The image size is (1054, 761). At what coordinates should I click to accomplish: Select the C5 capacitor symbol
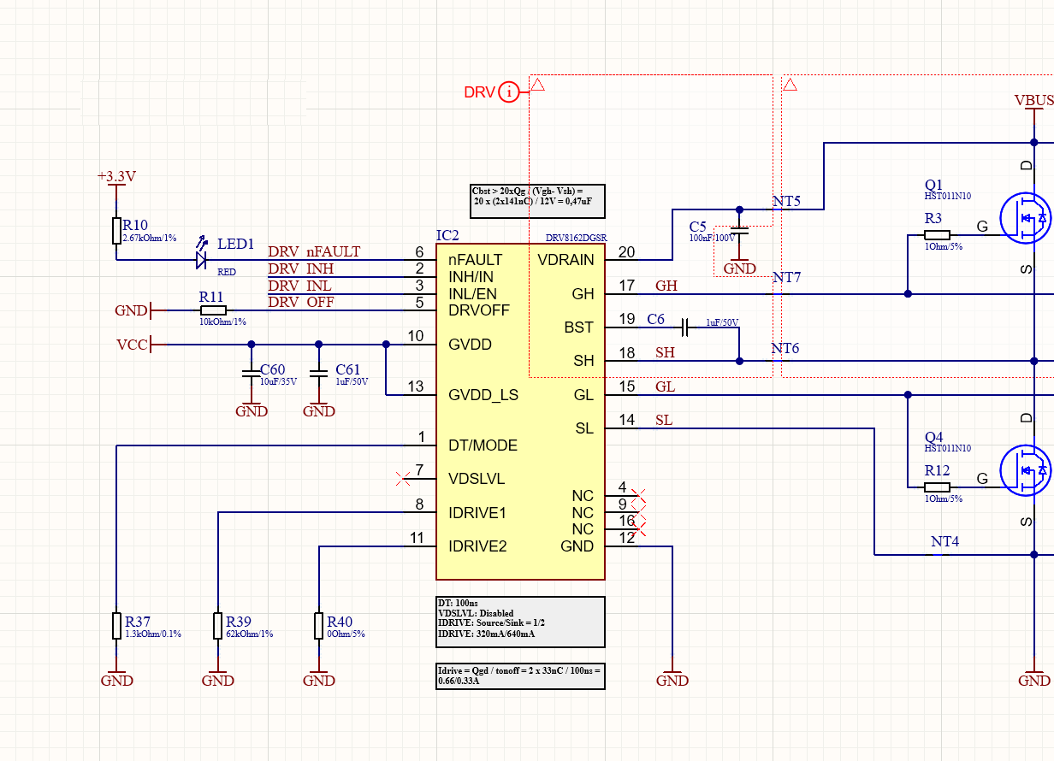(740, 231)
